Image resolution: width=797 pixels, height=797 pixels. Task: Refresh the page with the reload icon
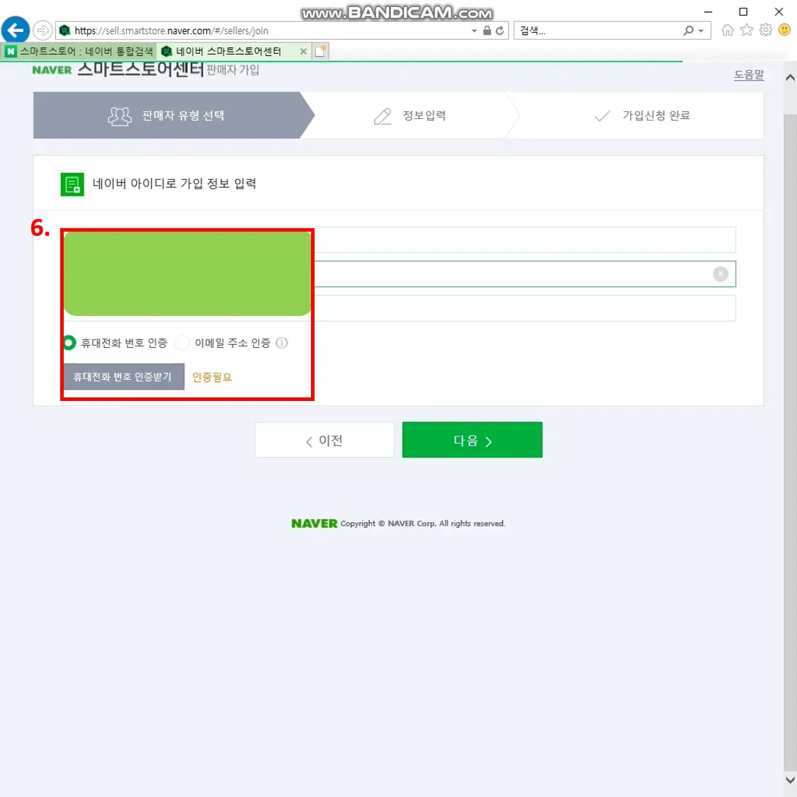[499, 30]
